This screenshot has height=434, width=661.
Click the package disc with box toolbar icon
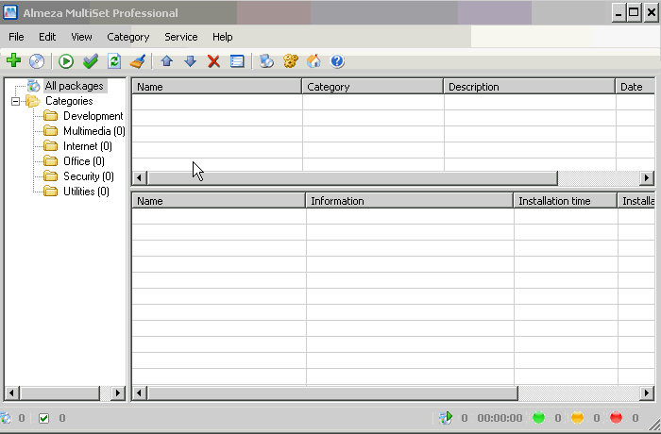[266, 61]
